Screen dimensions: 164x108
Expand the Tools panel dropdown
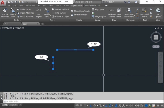point(146,20)
